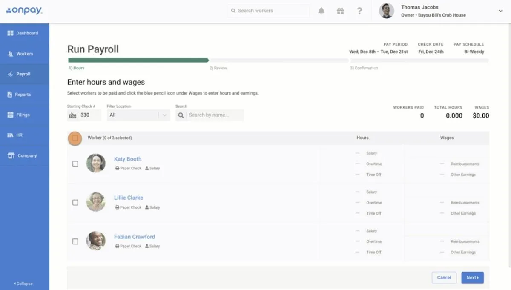This screenshot has width=511, height=290.
Task: Click the 0.000 total hours value
Action: (454, 115)
